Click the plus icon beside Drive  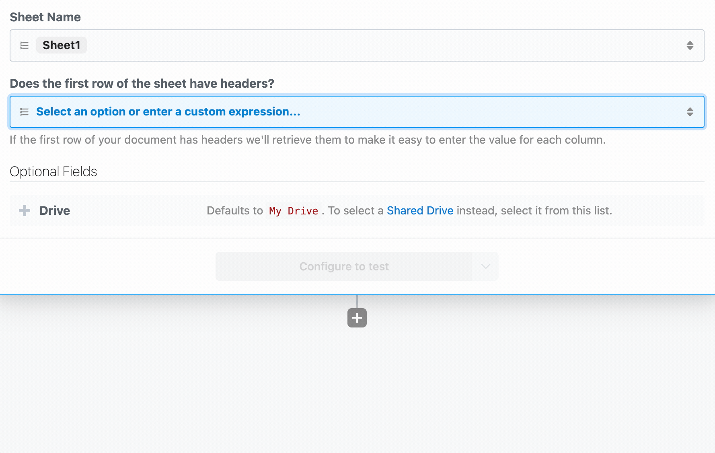pyautogui.click(x=25, y=210)
